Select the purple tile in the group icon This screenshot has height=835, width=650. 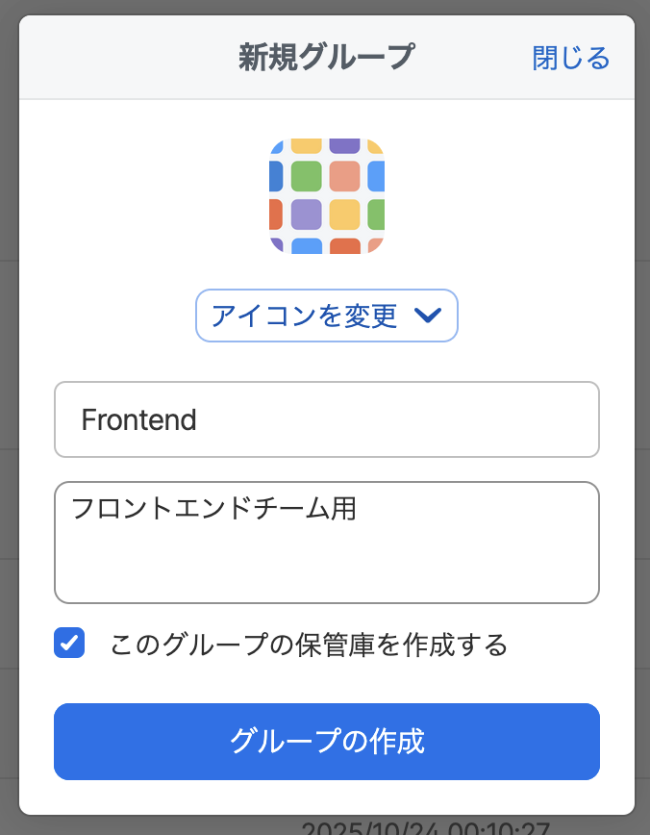[x=307, y=214]
